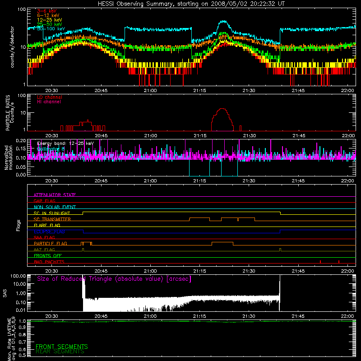Select the SC TRANSMITTER flag label

(x=52, y=219)
